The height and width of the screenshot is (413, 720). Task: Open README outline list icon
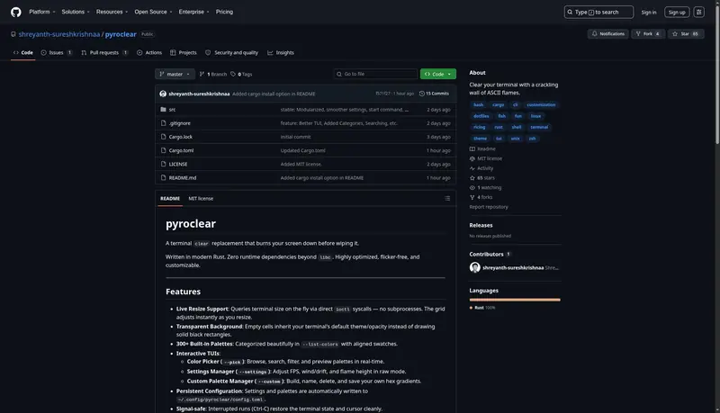447,198
